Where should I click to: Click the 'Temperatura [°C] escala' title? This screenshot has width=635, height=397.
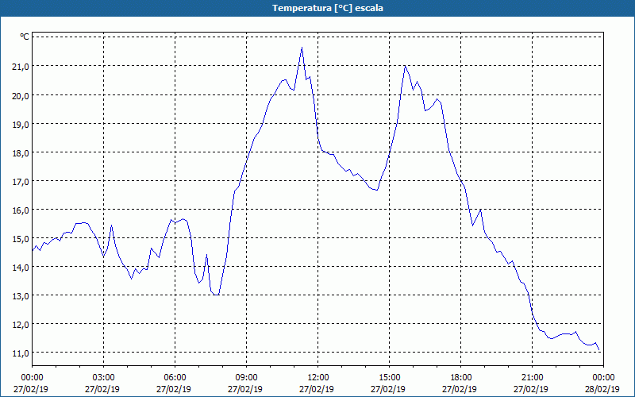click(x=328, y=8)
